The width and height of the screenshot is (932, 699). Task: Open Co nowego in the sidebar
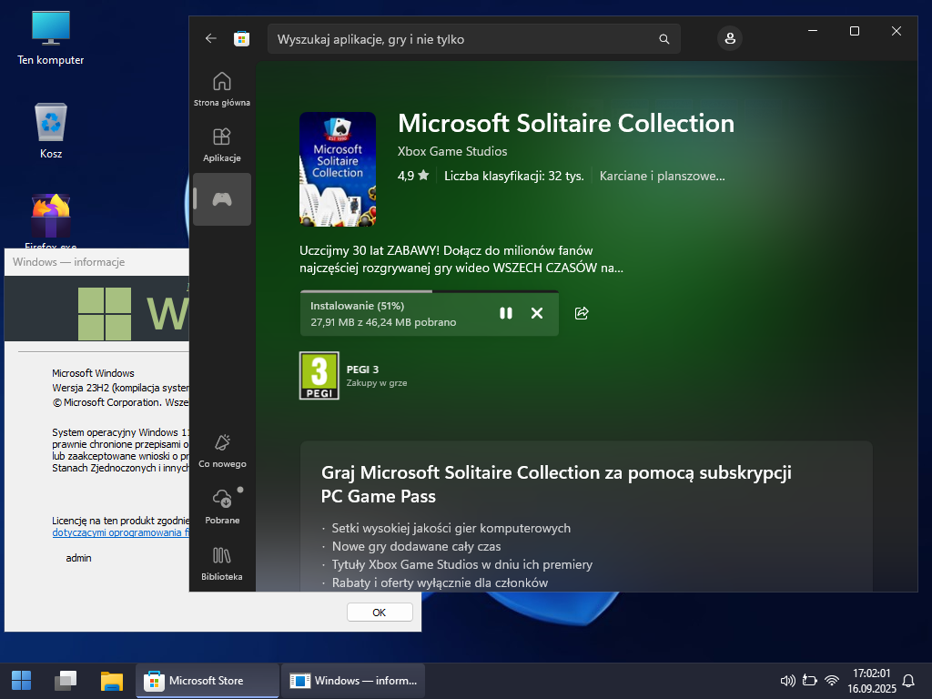point(222,450)
